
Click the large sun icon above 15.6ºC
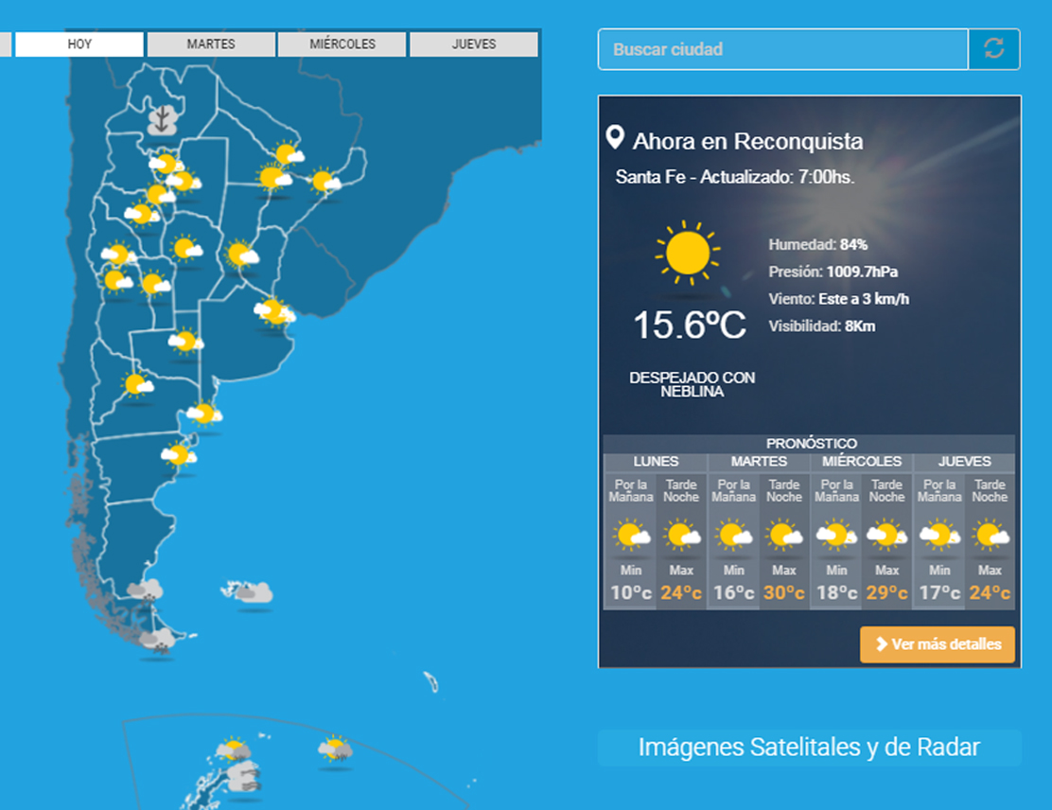click(x=687, y=253)
